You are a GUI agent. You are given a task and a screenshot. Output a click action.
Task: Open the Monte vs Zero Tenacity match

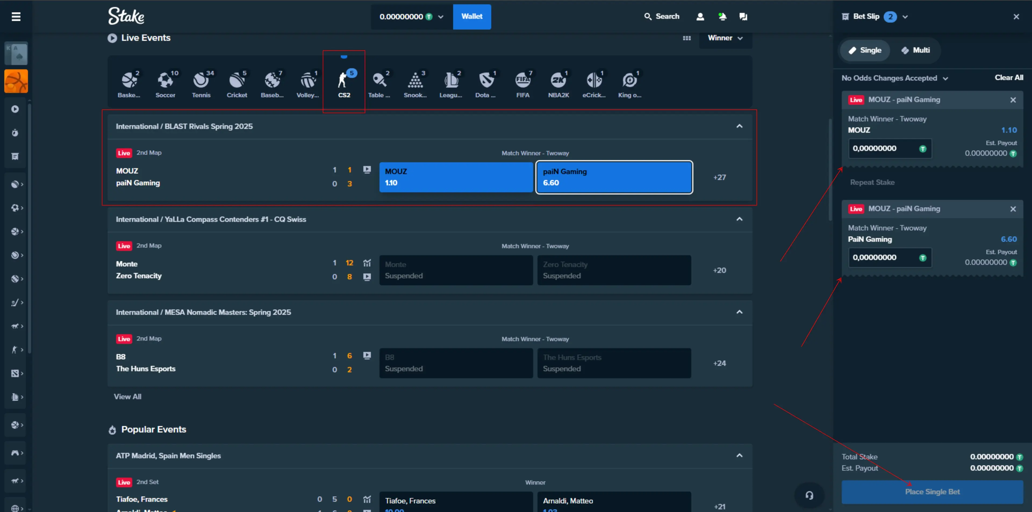point(139,269)
